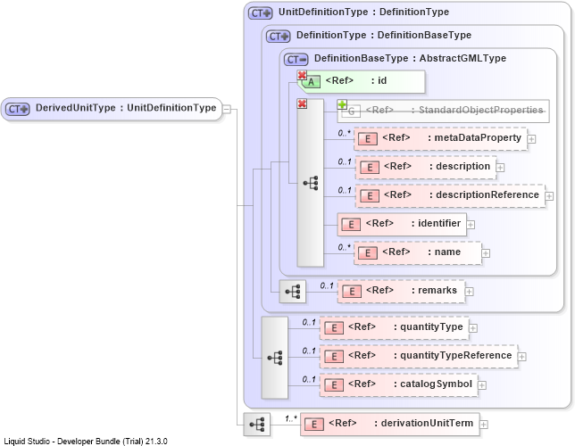Select the quantityType element node
575x446 pixels.
[x=395, y=328]
